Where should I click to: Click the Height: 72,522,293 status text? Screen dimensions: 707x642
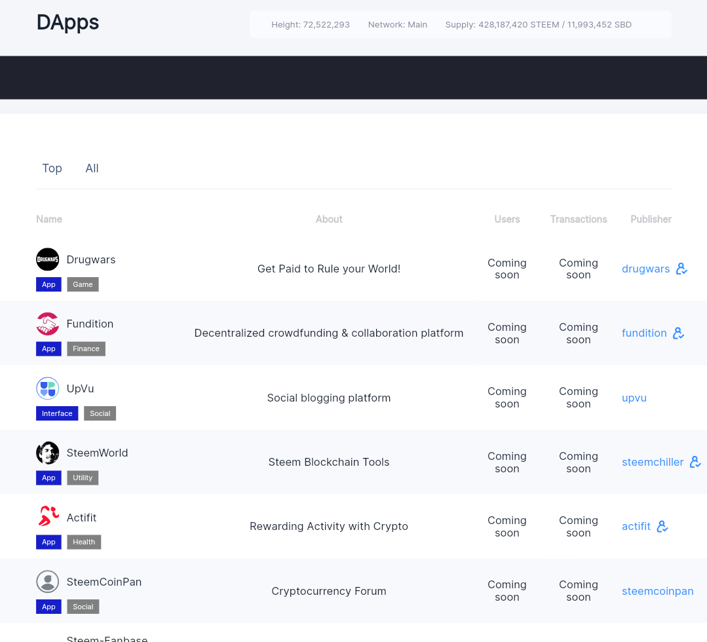(310, 25)
